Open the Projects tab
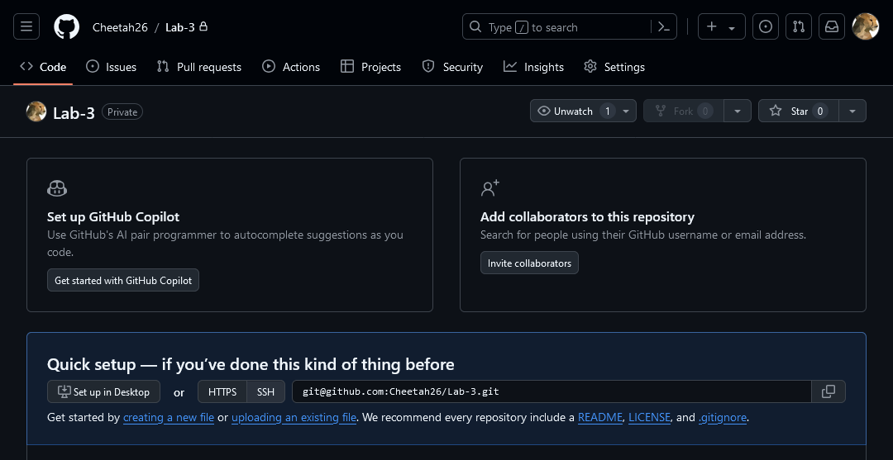Image resolution: width=893 pixels, height=460 pixels. [370, 67]
